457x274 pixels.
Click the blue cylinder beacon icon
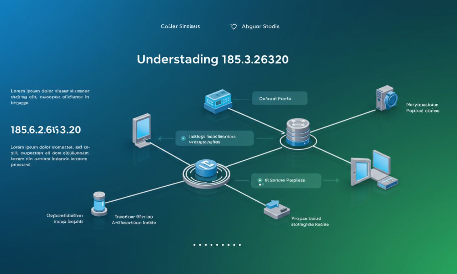99,203
